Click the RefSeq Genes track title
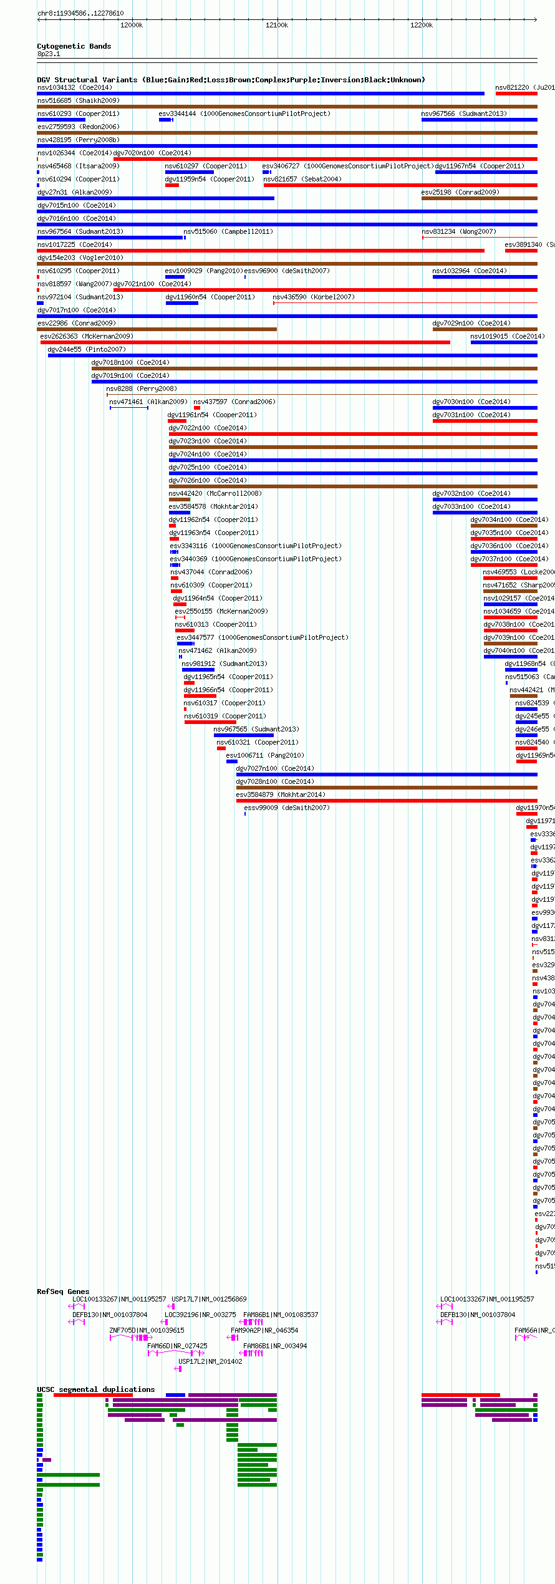The image size is (555, 1584). [63, 1292]
